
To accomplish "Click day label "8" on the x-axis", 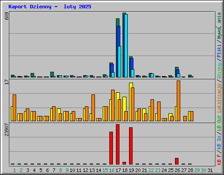I will (x=60, y=170).
